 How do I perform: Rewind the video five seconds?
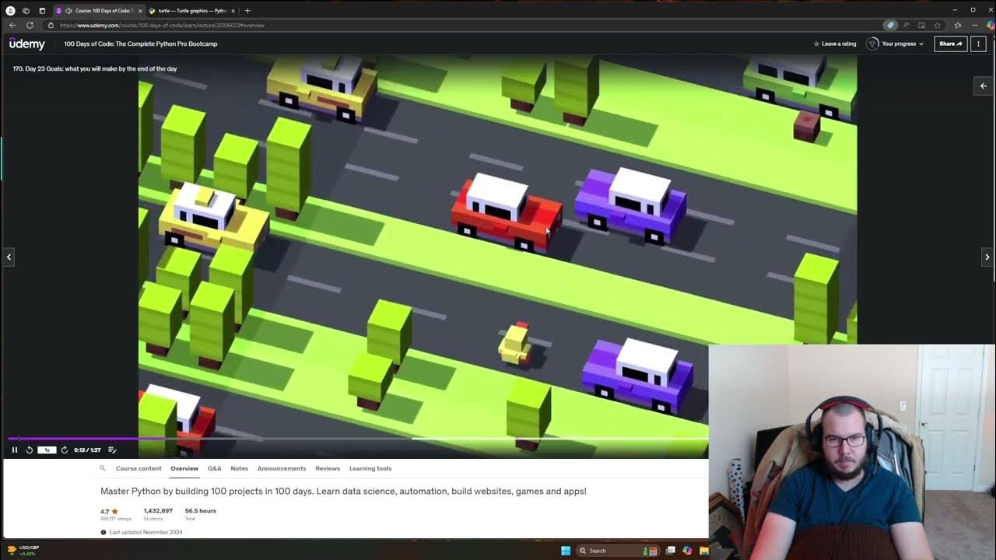pyautogui.click(x=30, y=450)
